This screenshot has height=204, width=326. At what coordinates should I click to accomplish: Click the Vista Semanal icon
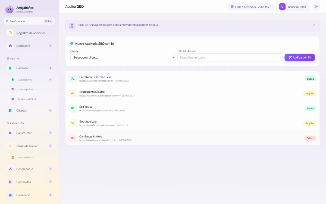[12, 157]
